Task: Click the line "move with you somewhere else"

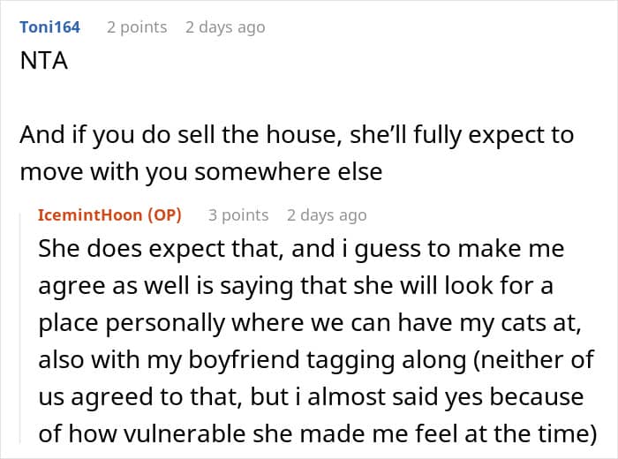Action: [201, 172]
